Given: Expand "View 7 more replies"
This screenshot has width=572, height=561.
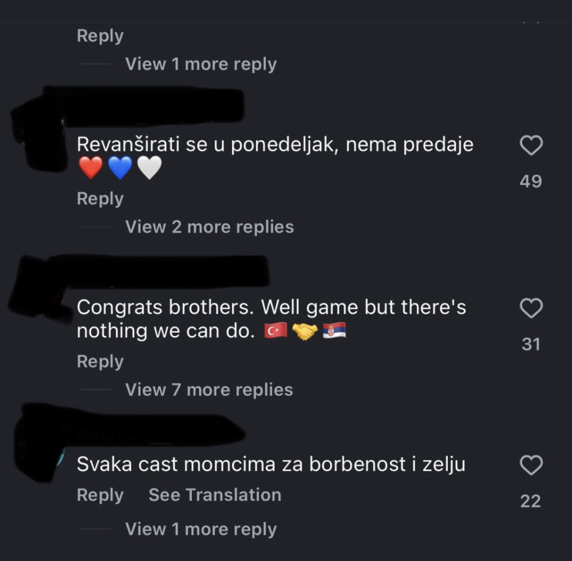Looking at the screenshot, I should (209, 389).
